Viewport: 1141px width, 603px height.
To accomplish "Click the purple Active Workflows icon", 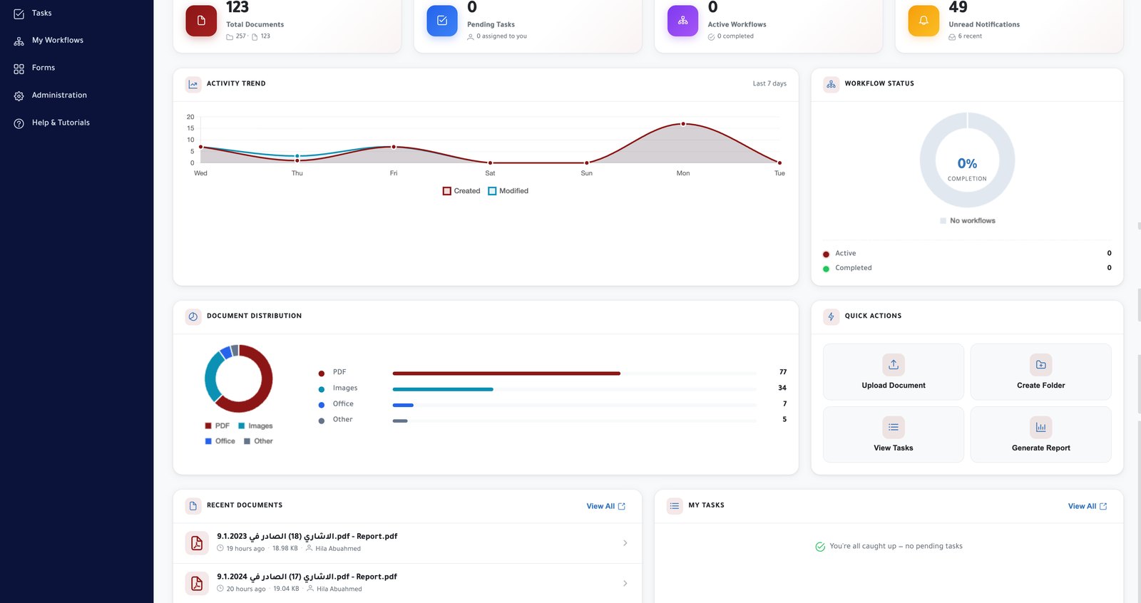I will coord(683,21).
